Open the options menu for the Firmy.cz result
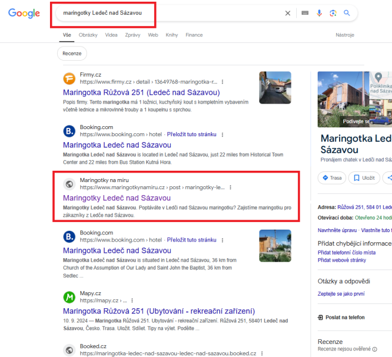 click(222, 82)
